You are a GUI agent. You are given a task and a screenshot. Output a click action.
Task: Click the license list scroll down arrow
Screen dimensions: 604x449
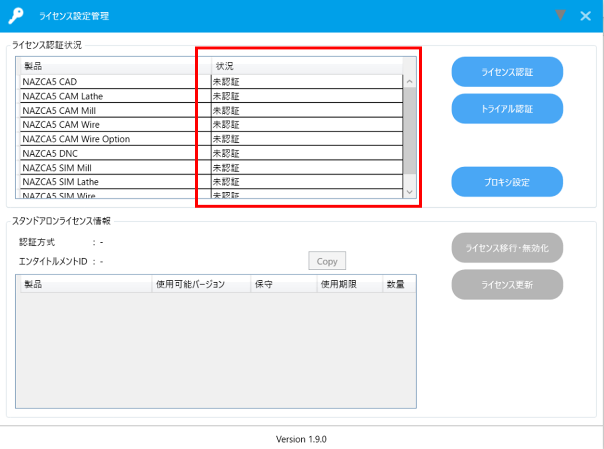tap(409, 192)
